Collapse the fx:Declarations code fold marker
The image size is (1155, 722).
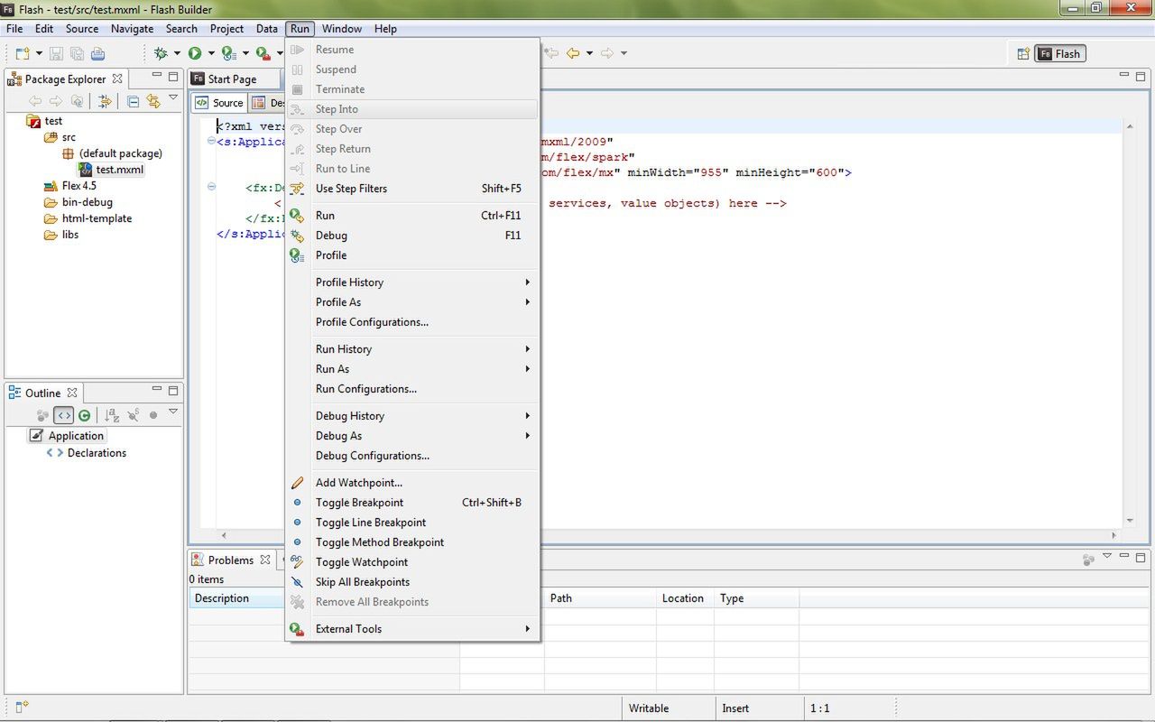[x=211, y=187]
